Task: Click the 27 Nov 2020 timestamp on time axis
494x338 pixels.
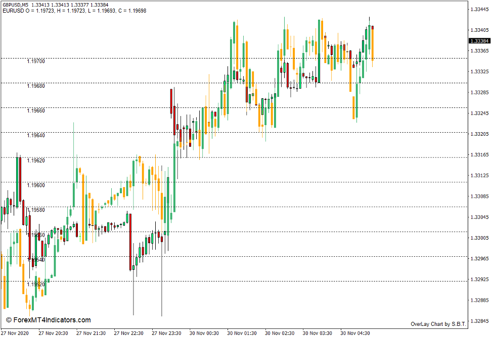Action: click(x=15, y=333)
